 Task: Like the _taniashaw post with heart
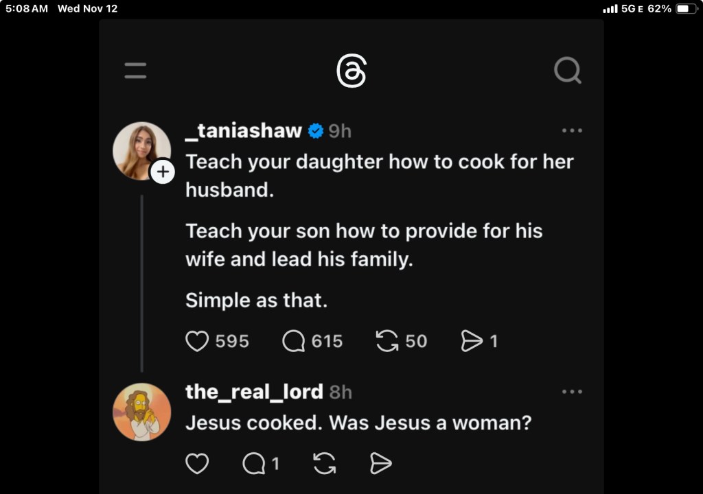point(197,341)
